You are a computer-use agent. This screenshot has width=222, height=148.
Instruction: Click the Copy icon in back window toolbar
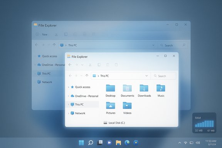pos(66,34)
